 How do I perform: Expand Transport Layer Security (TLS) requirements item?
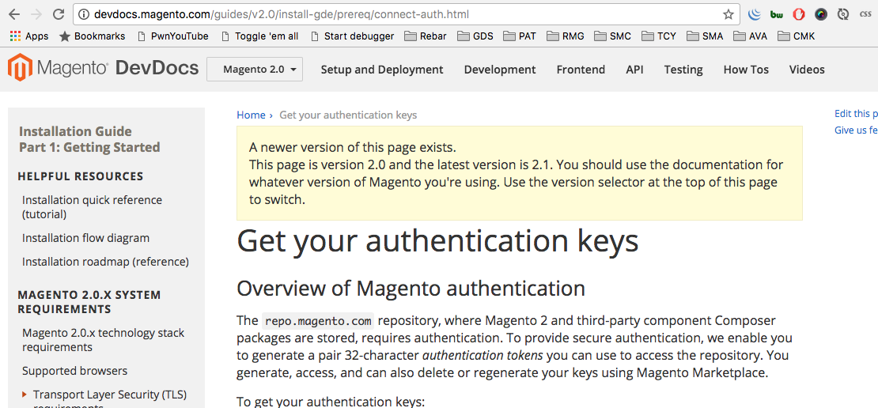24,395
